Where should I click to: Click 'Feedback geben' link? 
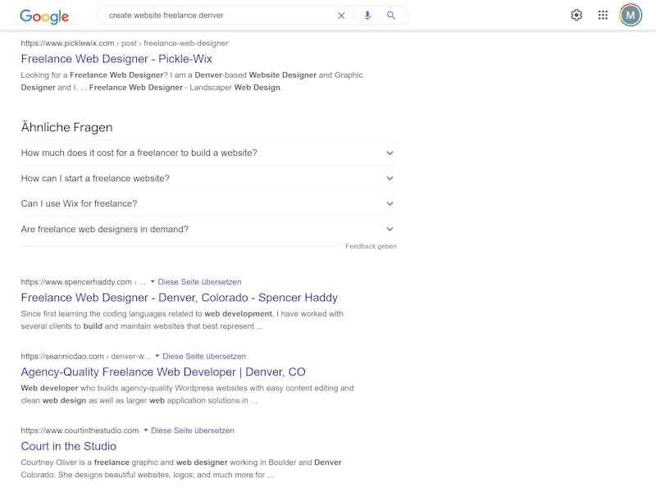pos(371,247)
